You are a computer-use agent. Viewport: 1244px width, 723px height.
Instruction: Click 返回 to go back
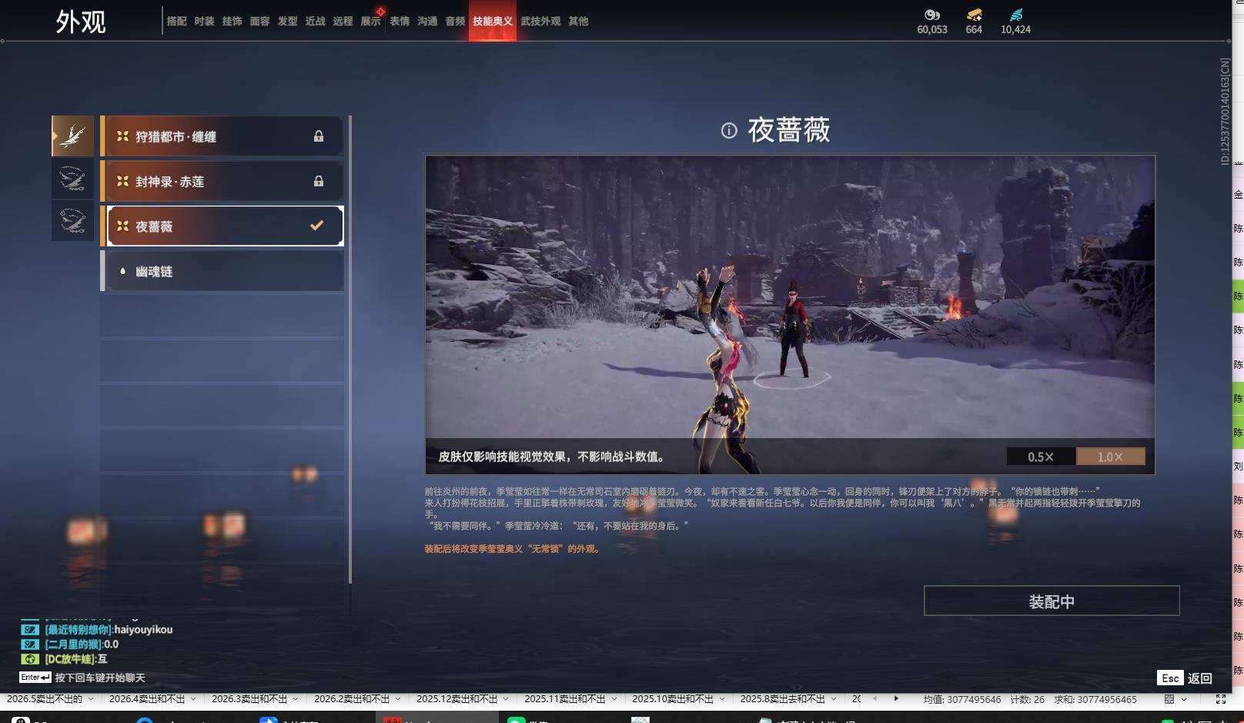(x=1199, y=678)
